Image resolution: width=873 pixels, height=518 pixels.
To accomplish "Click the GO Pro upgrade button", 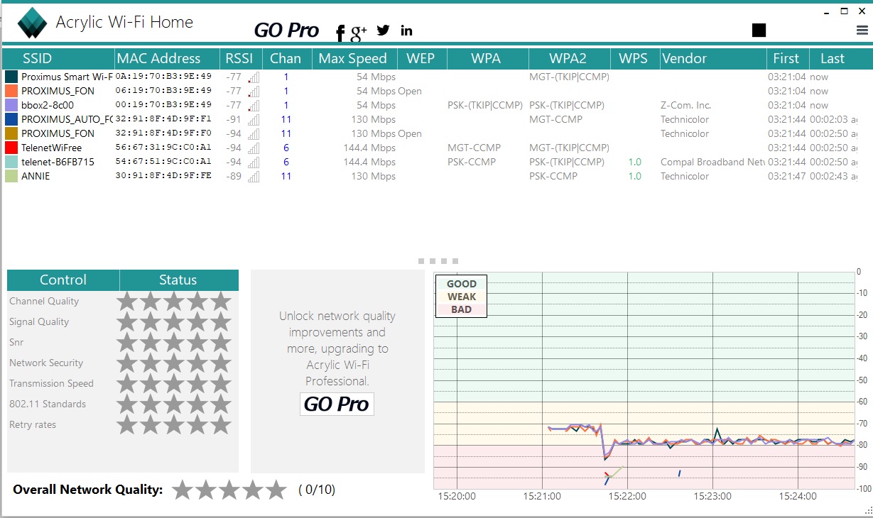I will 337,404.
